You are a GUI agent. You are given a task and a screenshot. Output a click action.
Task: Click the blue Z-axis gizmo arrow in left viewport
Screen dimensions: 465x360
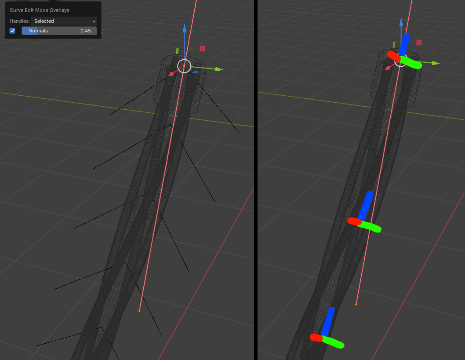[x=185, y=29]
